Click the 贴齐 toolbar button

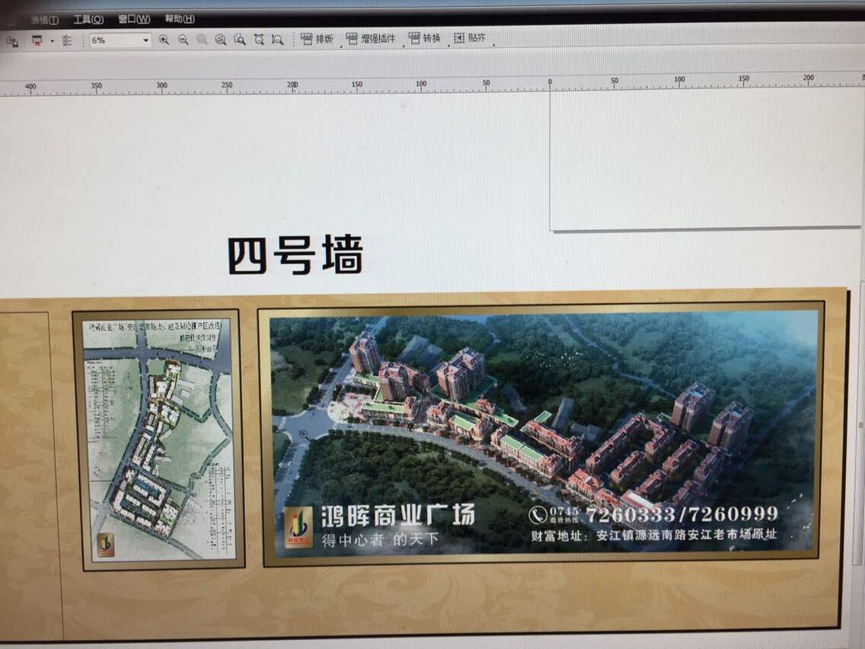tap(470, 37)
